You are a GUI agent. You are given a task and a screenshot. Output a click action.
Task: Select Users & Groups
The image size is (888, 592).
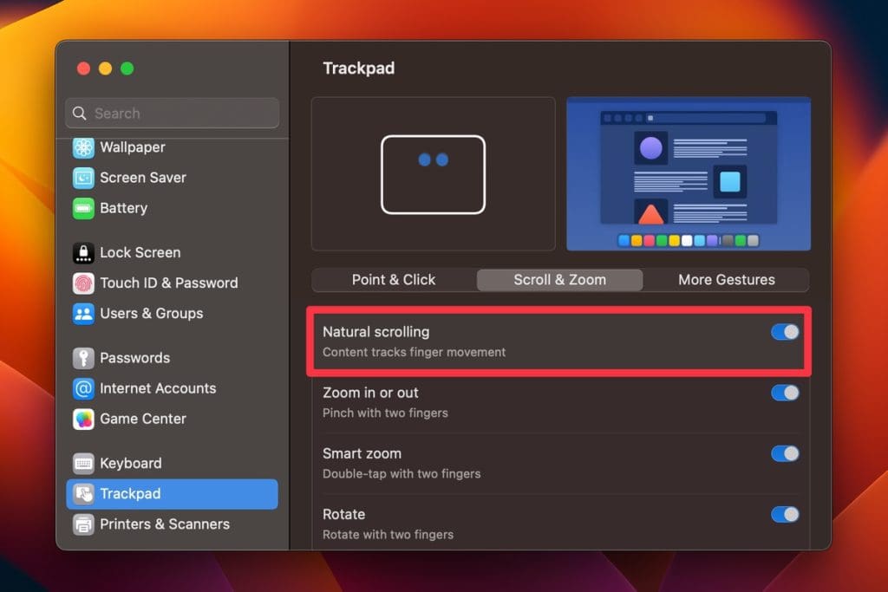click(173, 314)
